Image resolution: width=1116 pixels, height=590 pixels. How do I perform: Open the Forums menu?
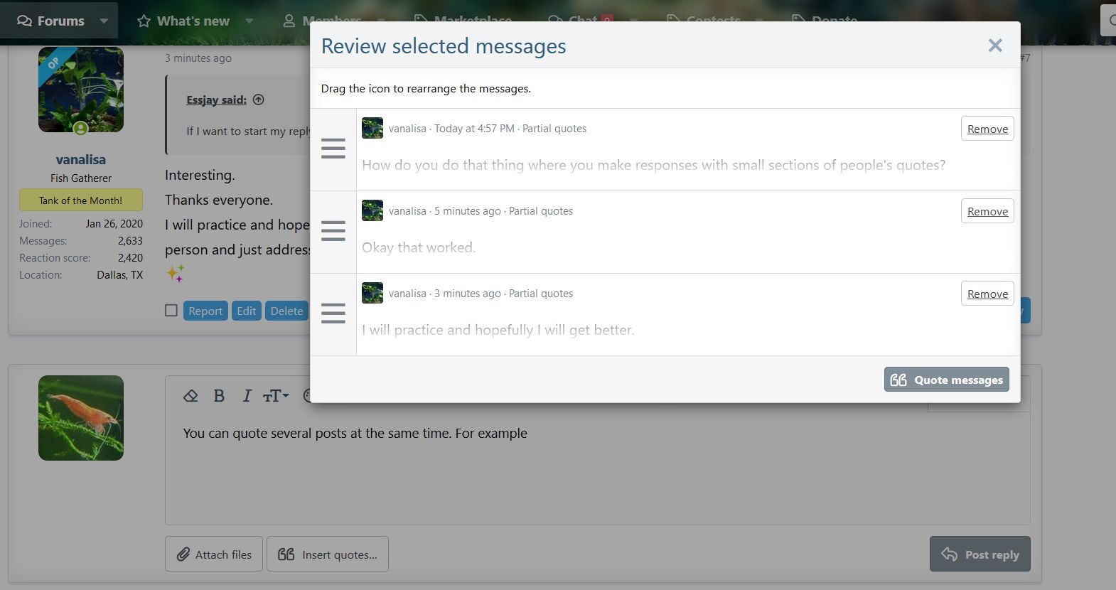click(x=50, y=21)
